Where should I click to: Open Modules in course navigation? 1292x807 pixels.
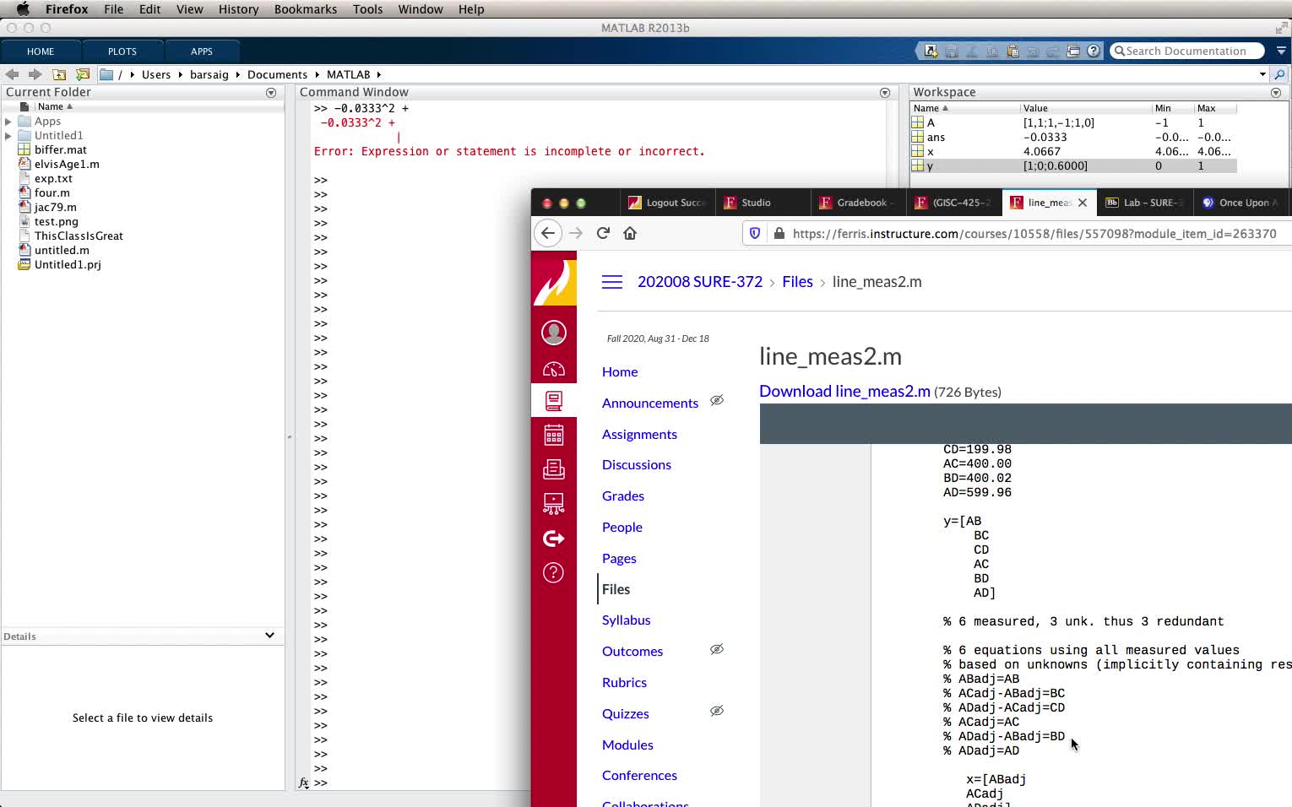click(x=627, y=745)
